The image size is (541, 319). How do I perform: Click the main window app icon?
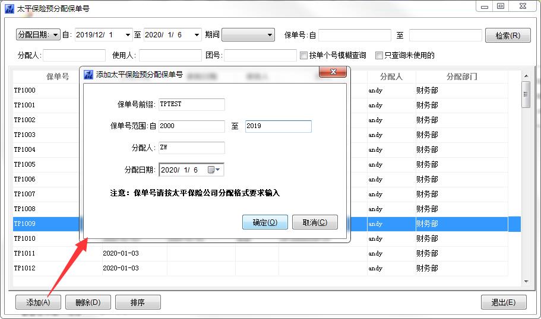pyautogui.click(x=9, y=8)
